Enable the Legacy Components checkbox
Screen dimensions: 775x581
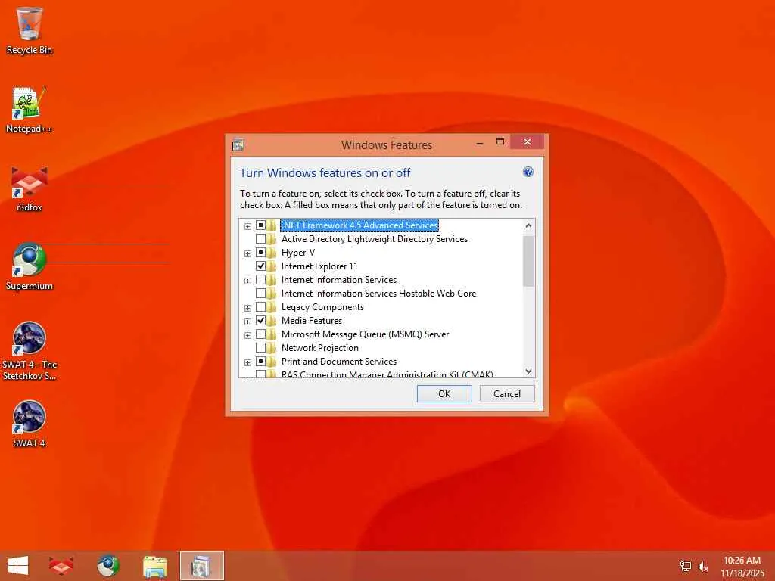(260, 307)
